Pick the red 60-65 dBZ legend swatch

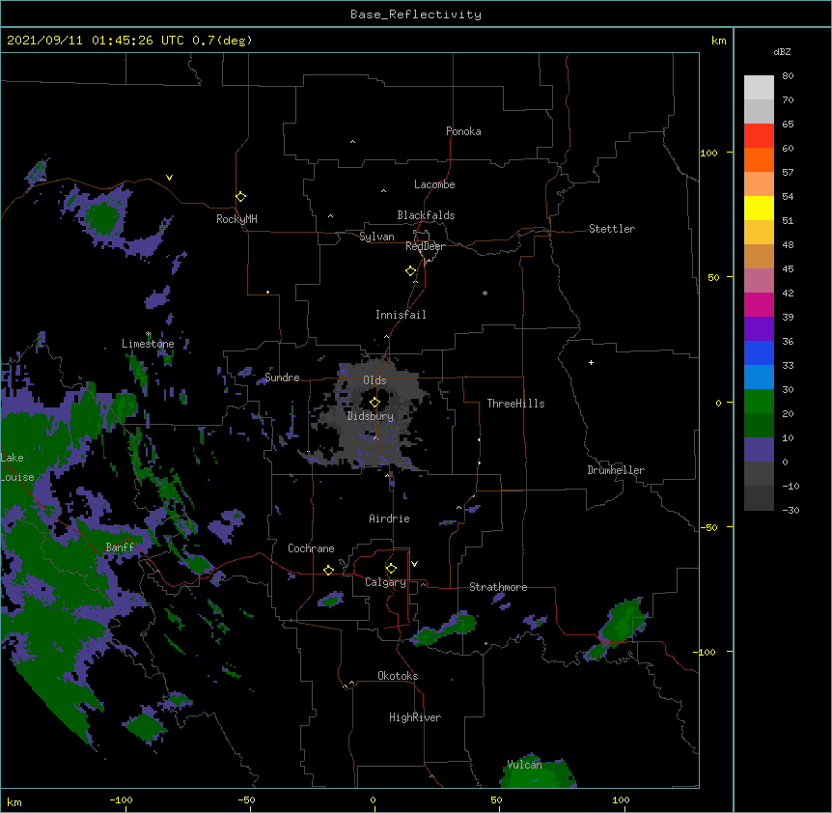click(759, 136)
